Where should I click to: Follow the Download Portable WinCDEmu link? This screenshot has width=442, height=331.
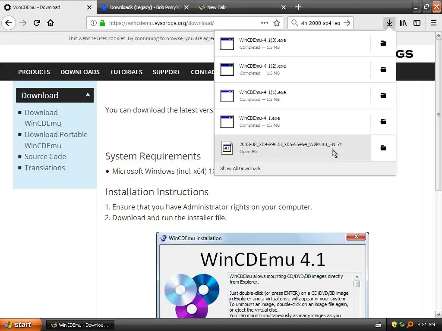pos(56,140)
